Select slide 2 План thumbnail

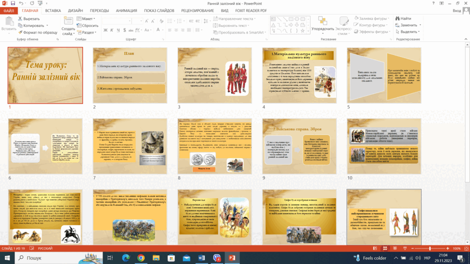coord(130,75)
